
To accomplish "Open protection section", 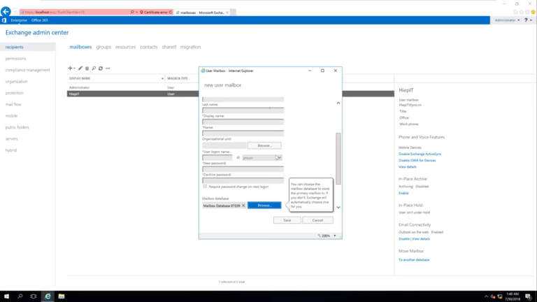I will coord(15,93).
